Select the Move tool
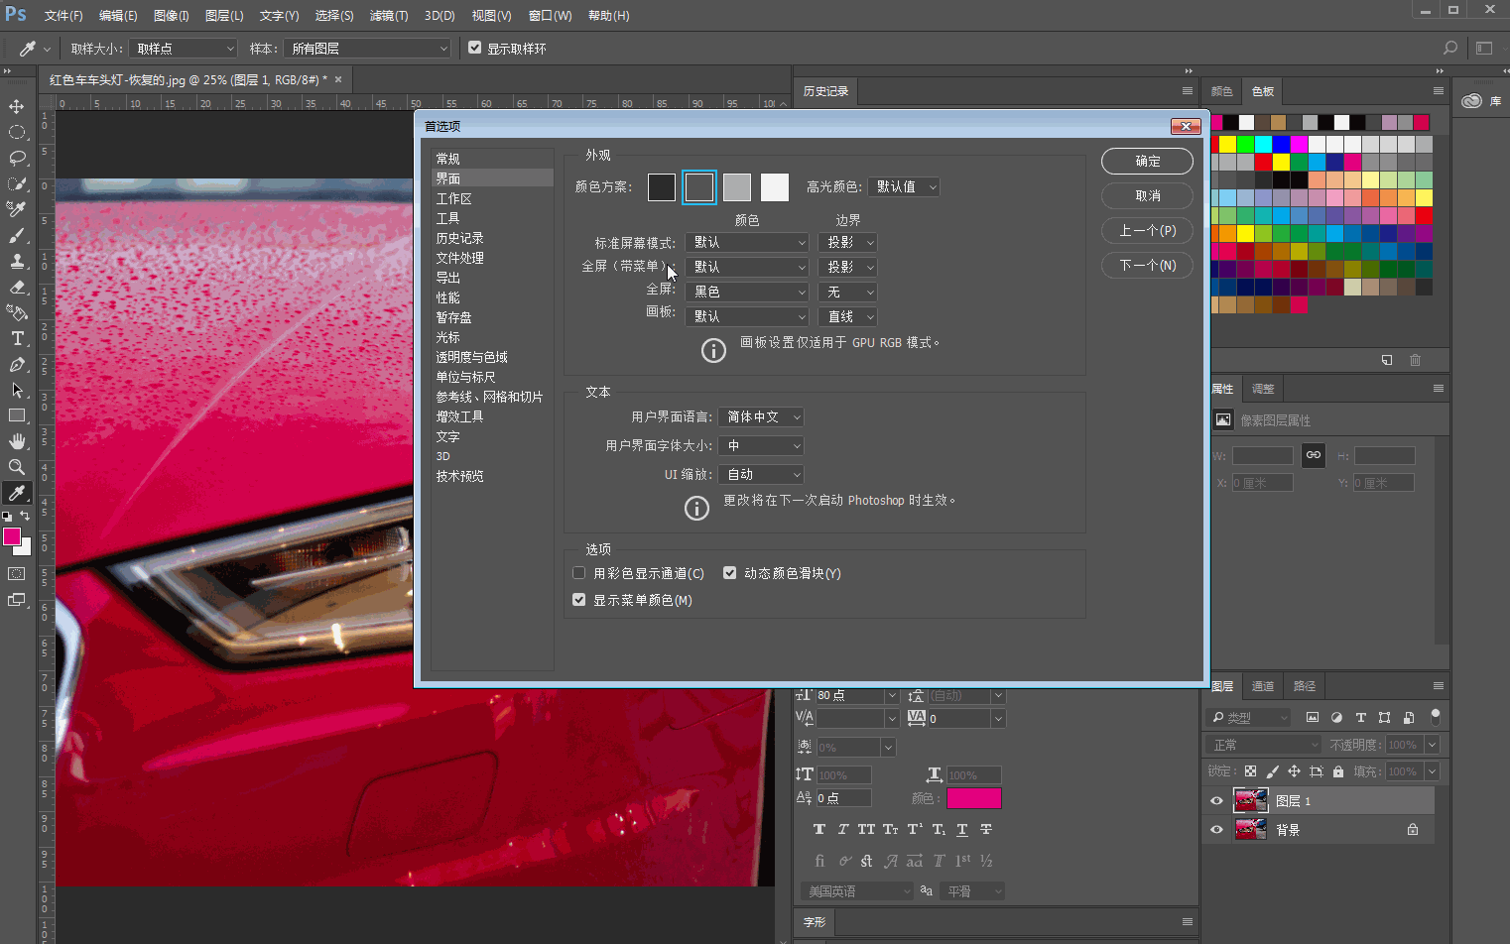Image resolution: width=1510 pixels, height=944 pixels. (x=17, y=106)
